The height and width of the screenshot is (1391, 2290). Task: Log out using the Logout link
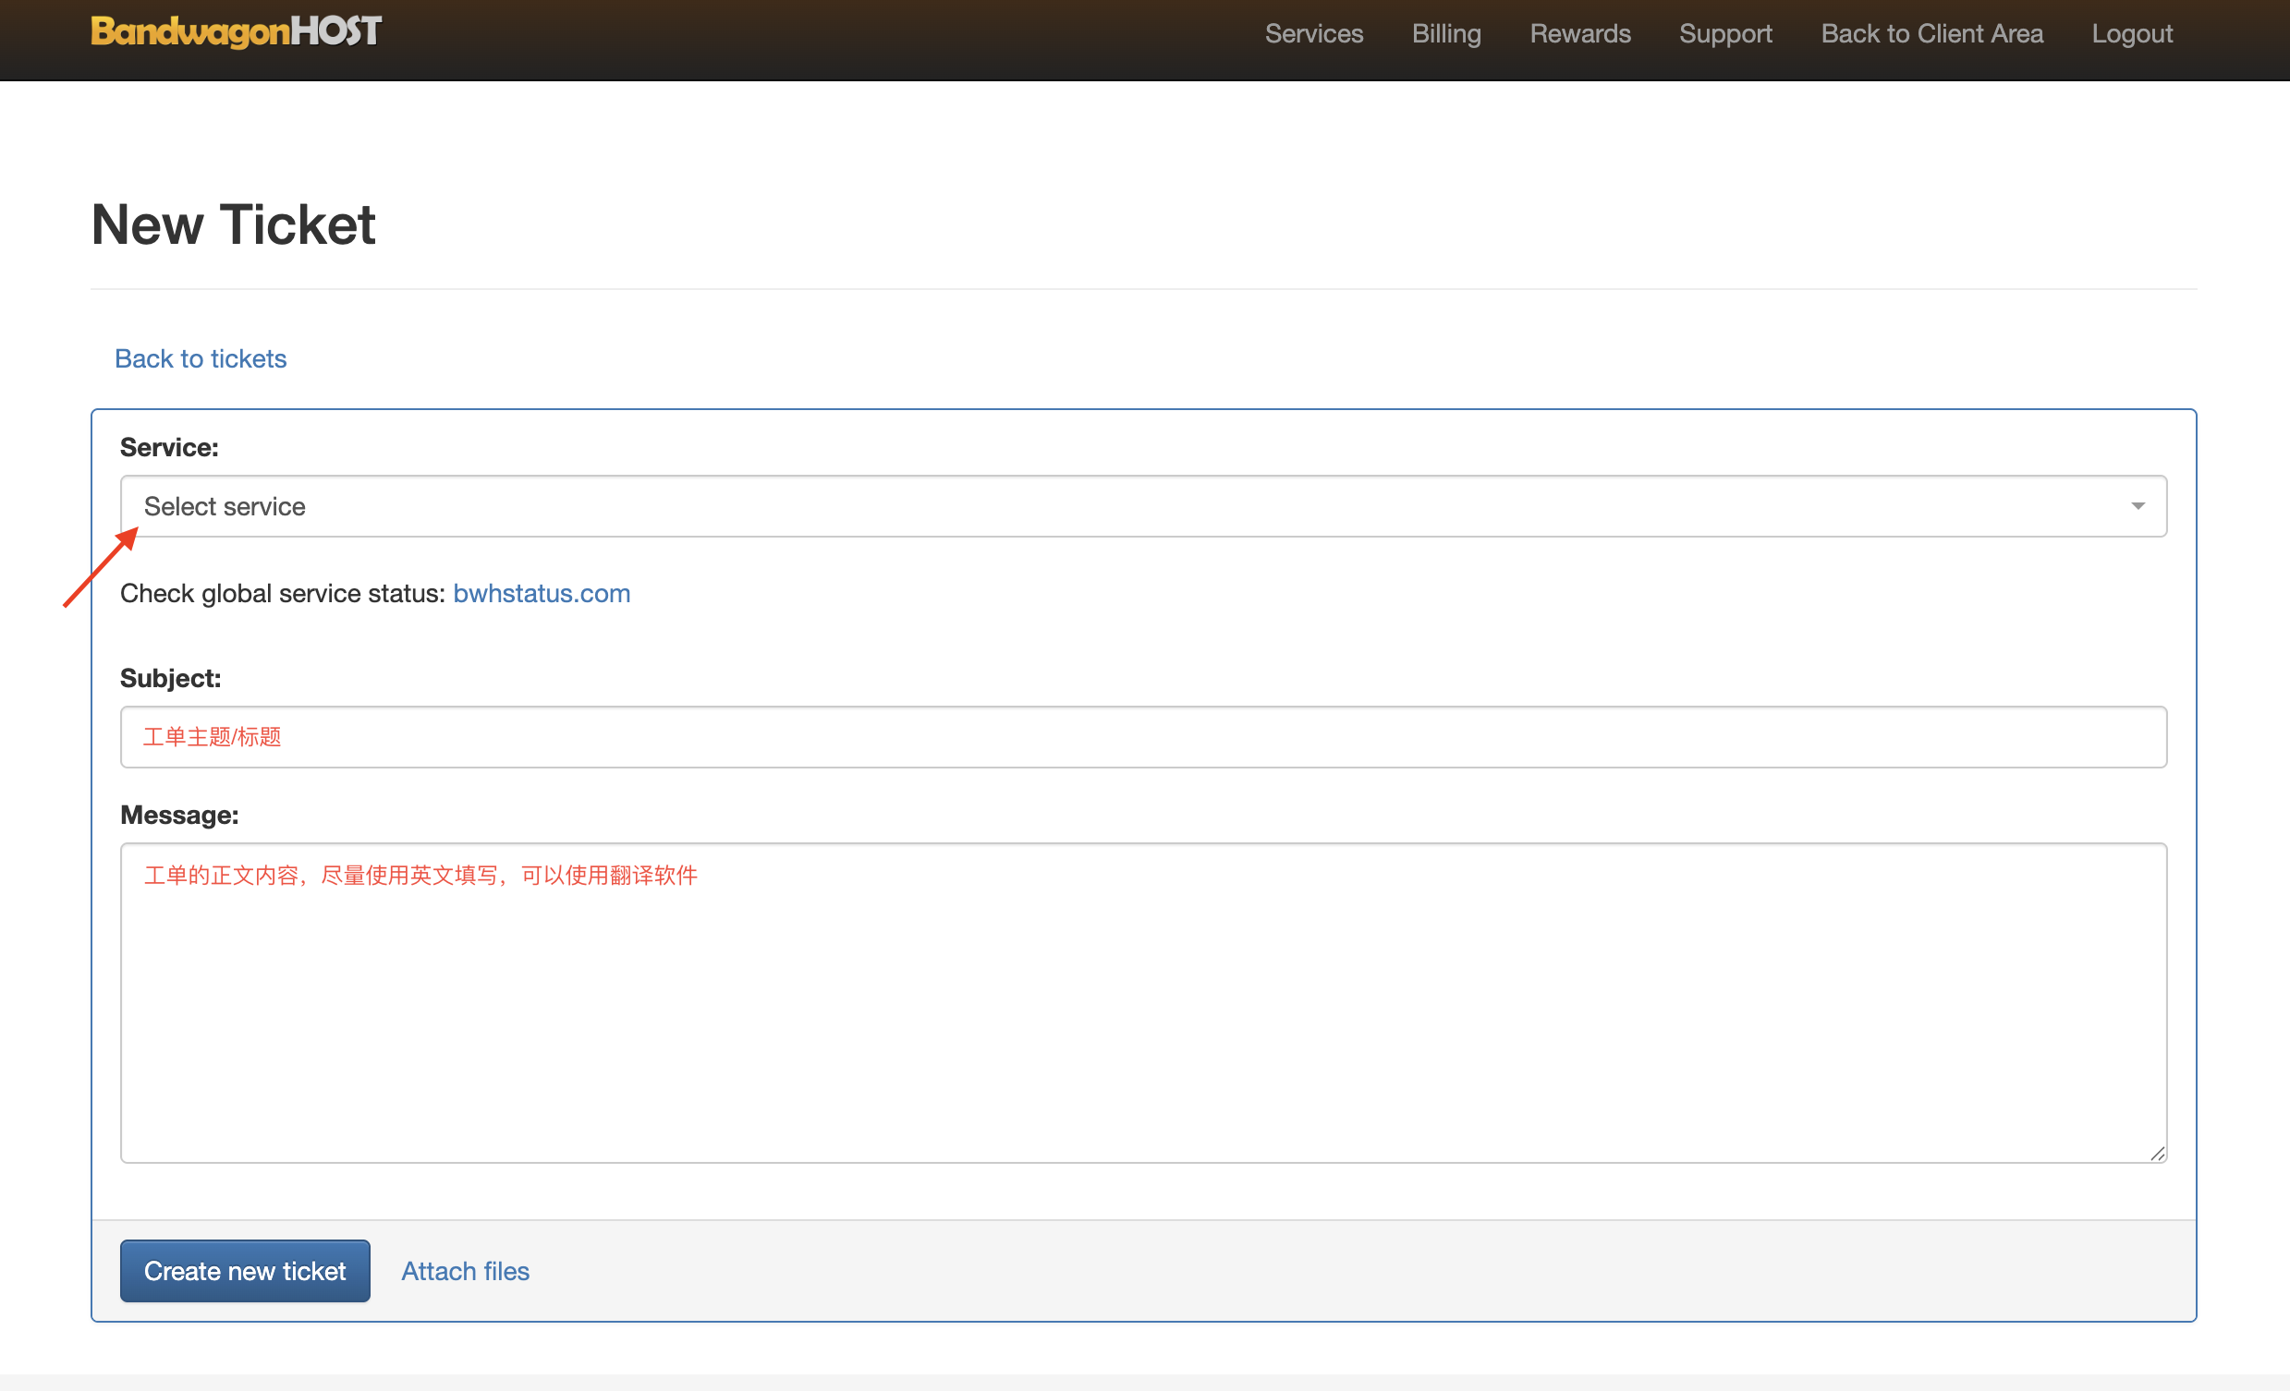click(x=2131, y=34)
